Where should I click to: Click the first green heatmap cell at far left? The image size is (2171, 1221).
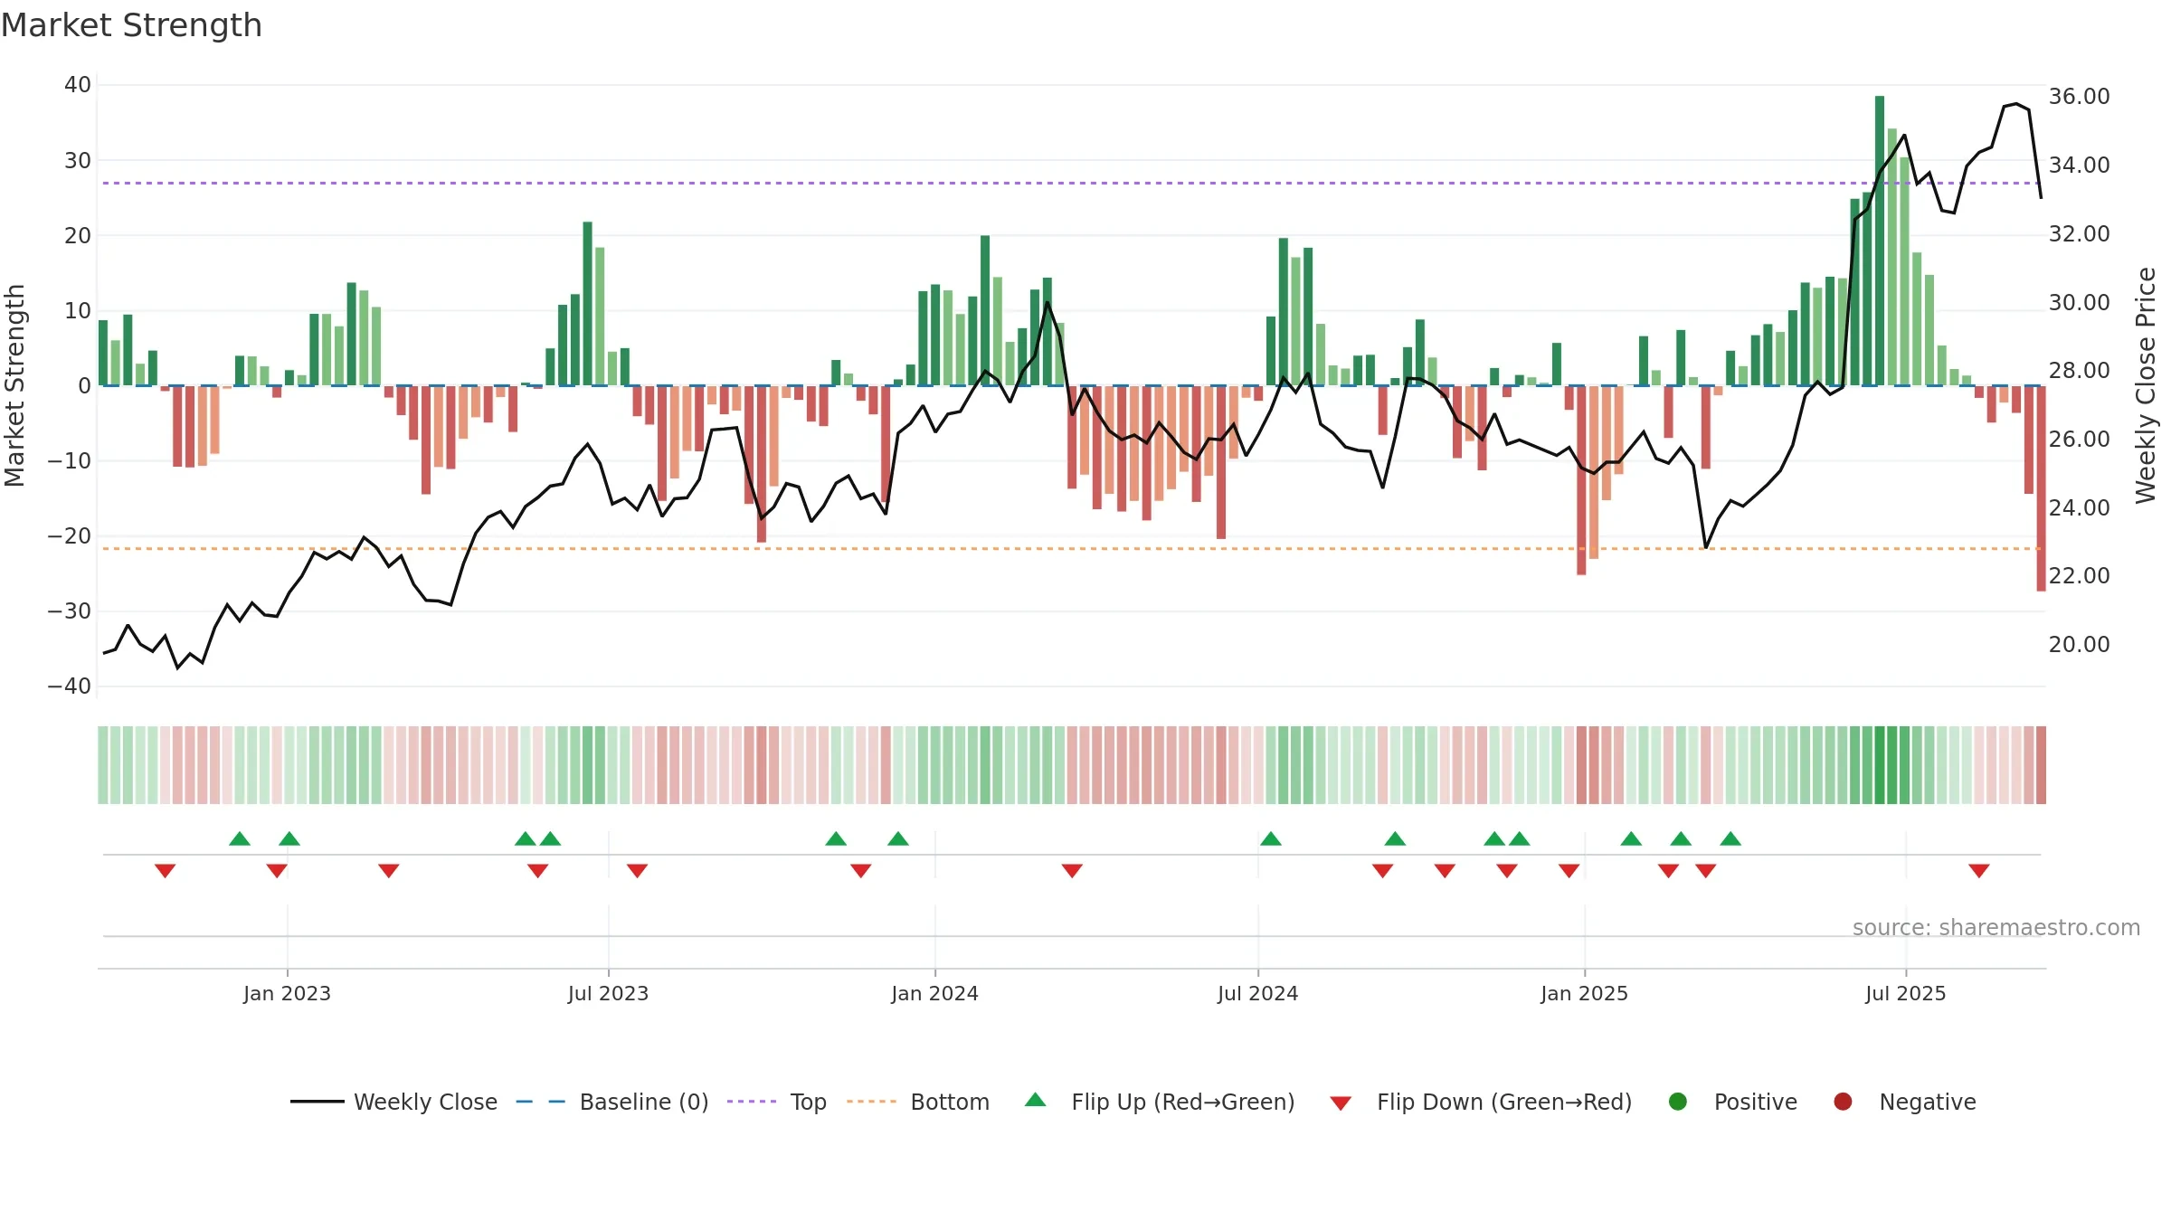[103, 765]
